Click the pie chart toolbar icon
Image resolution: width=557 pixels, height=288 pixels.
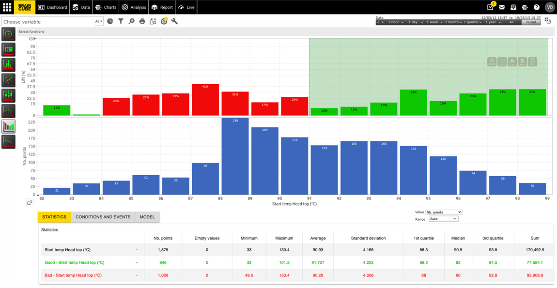tap(110, 21)
